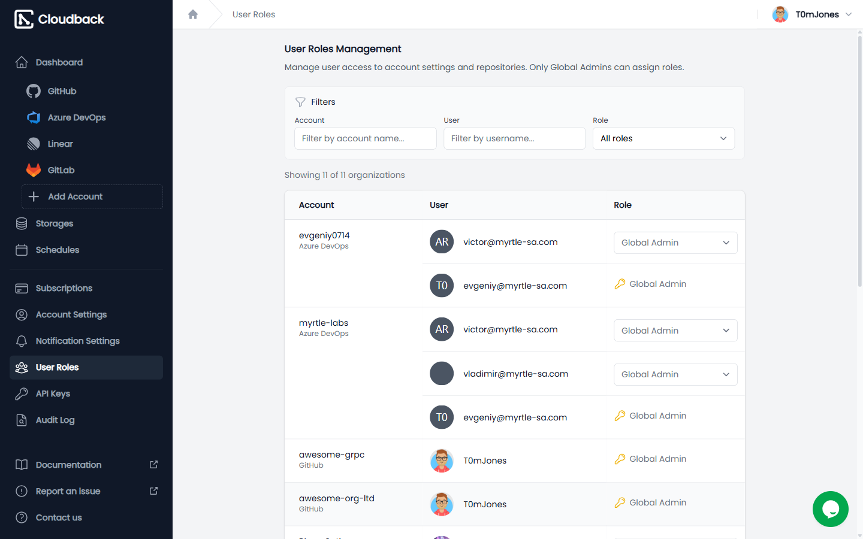The image size is (863, 539).
Task: Open the Storages database icon
Action: click(x=22, y=223)
